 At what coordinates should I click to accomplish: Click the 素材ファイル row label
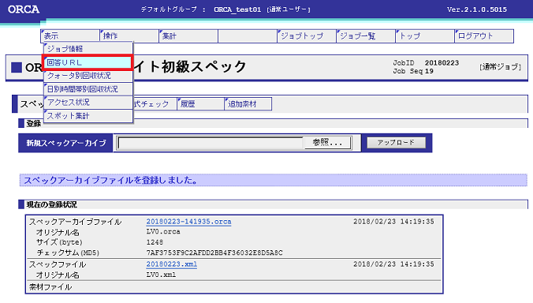pyautogui.click(x=50, y=287)
